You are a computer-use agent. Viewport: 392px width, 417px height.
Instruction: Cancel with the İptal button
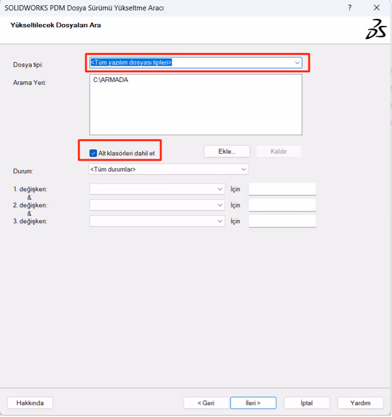pyautogui.click(x=307, y=403)
